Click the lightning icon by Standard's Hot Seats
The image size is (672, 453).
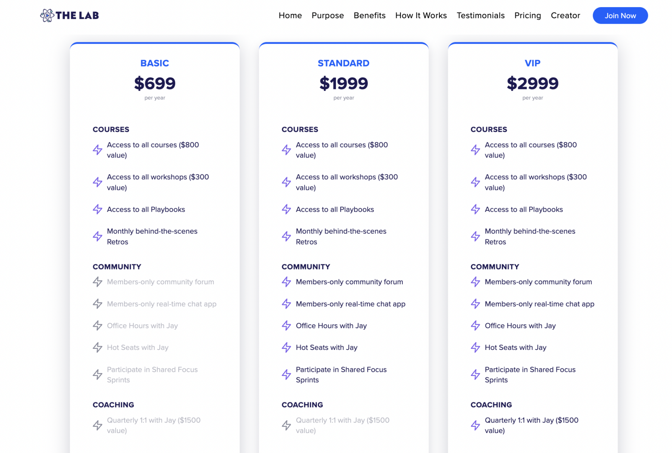(x=287, y=347)
